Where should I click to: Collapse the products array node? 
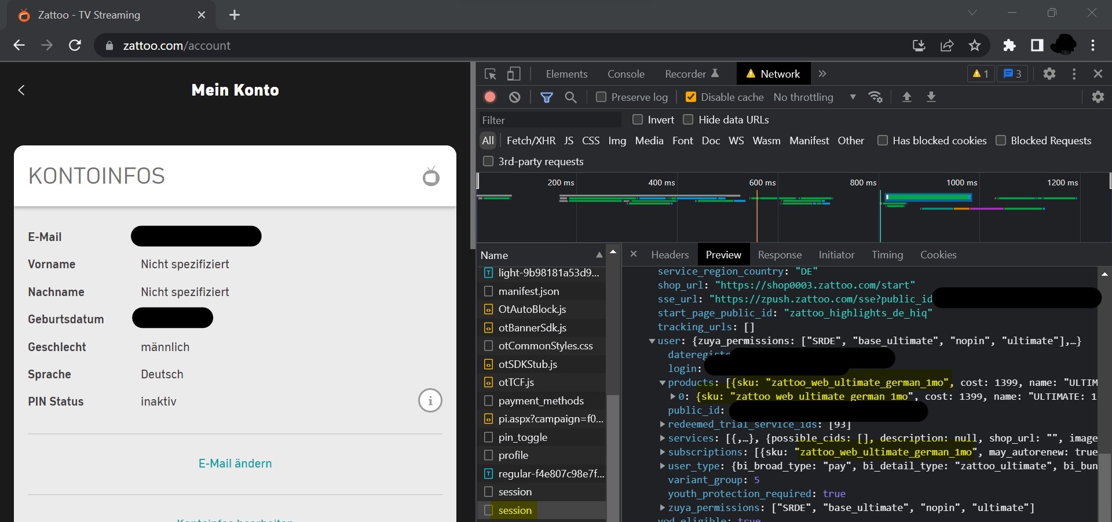663,383
